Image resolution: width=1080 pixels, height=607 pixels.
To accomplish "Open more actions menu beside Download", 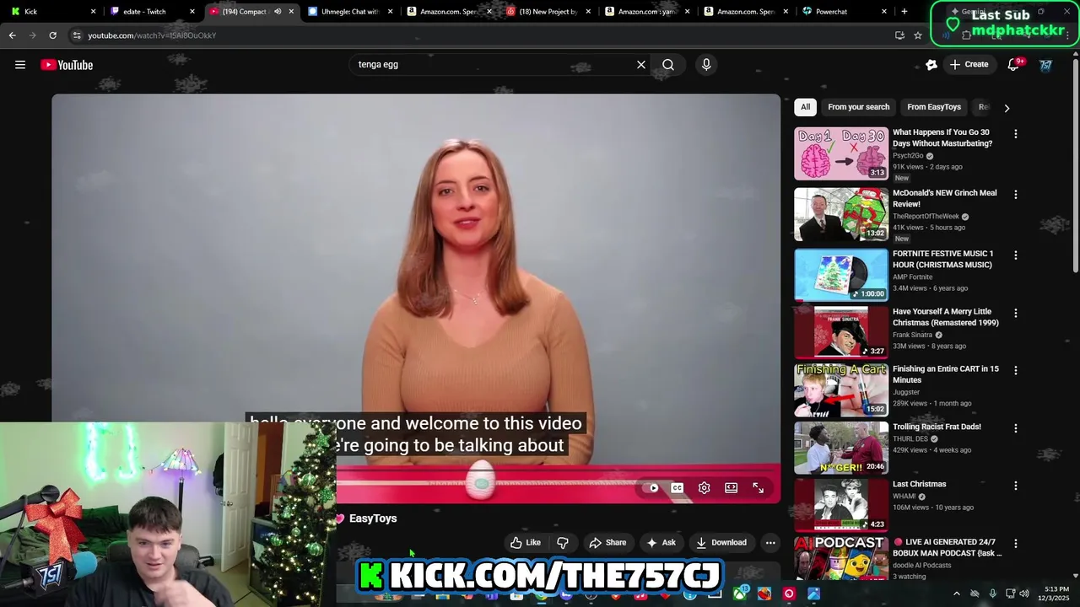I will click(x=770, y=543).
